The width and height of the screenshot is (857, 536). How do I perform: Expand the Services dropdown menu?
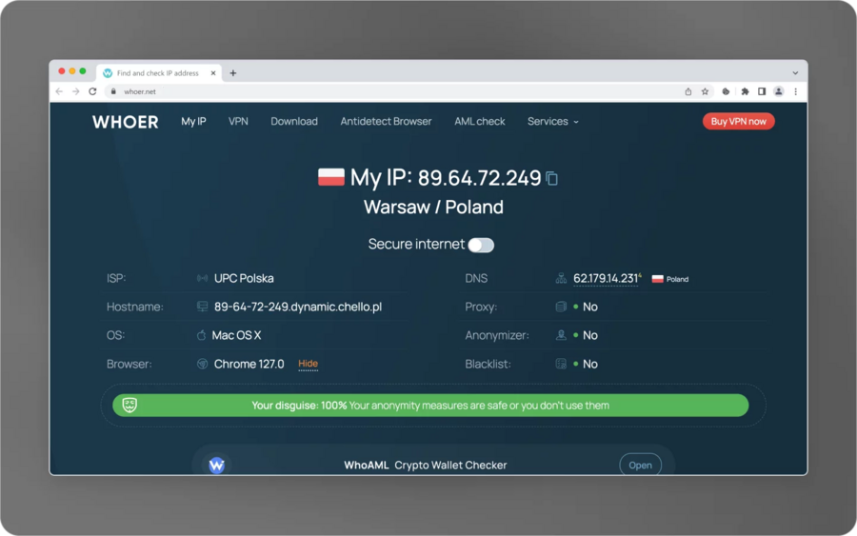point(552,121)
